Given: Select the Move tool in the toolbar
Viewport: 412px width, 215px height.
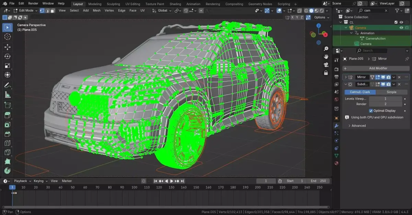Looking at the screenshot, I should tap(8, 47).
